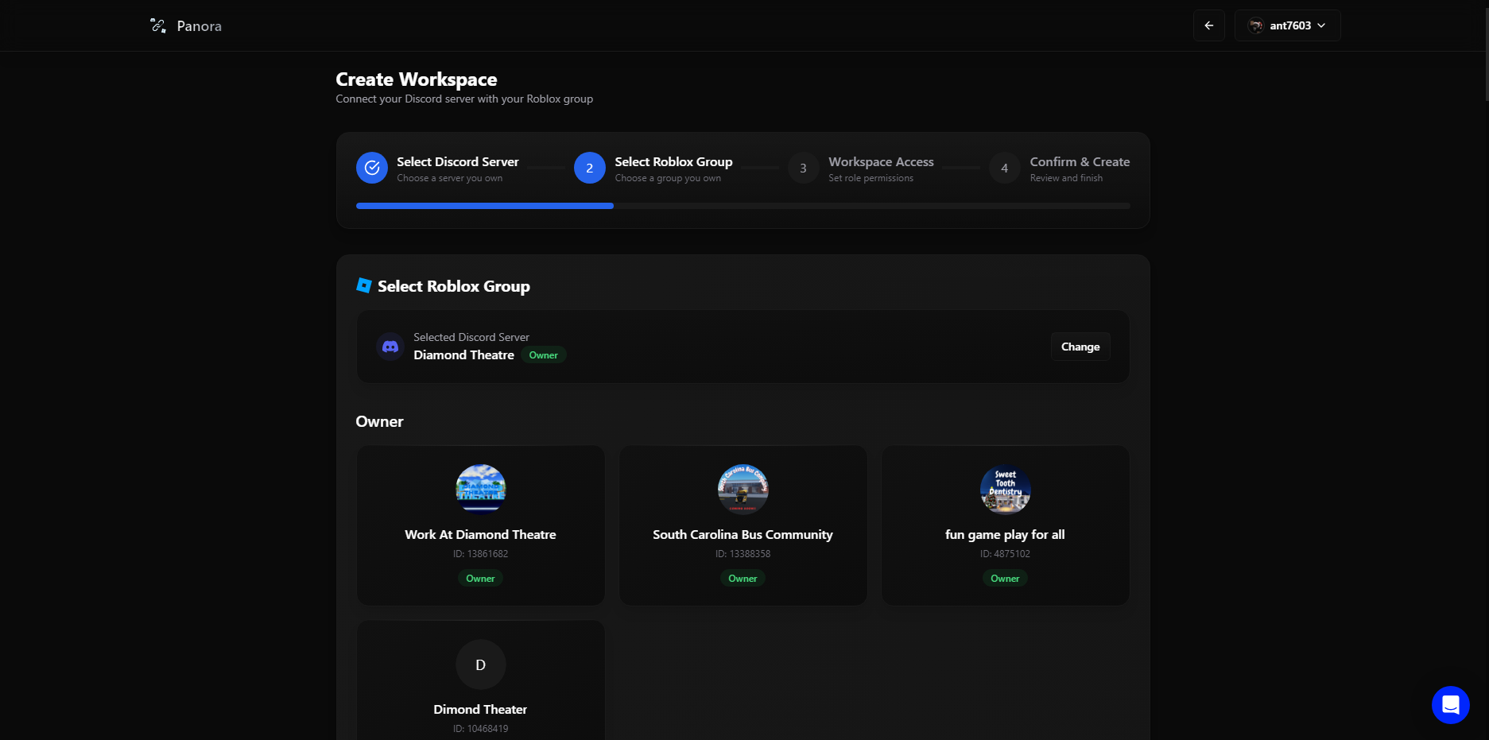The image size is (1489, 740).
Task: Click the wizard progress bar
Action: [x=743, y=206]
